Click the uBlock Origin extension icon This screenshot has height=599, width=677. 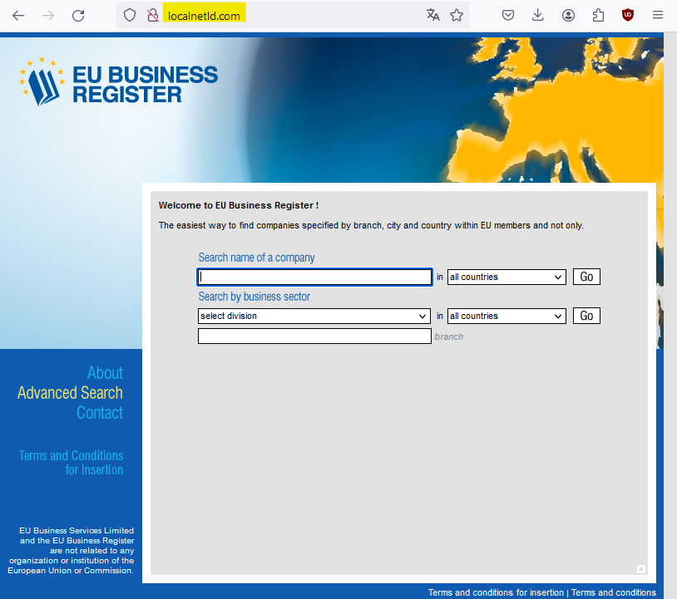click(x=628, y=15)
